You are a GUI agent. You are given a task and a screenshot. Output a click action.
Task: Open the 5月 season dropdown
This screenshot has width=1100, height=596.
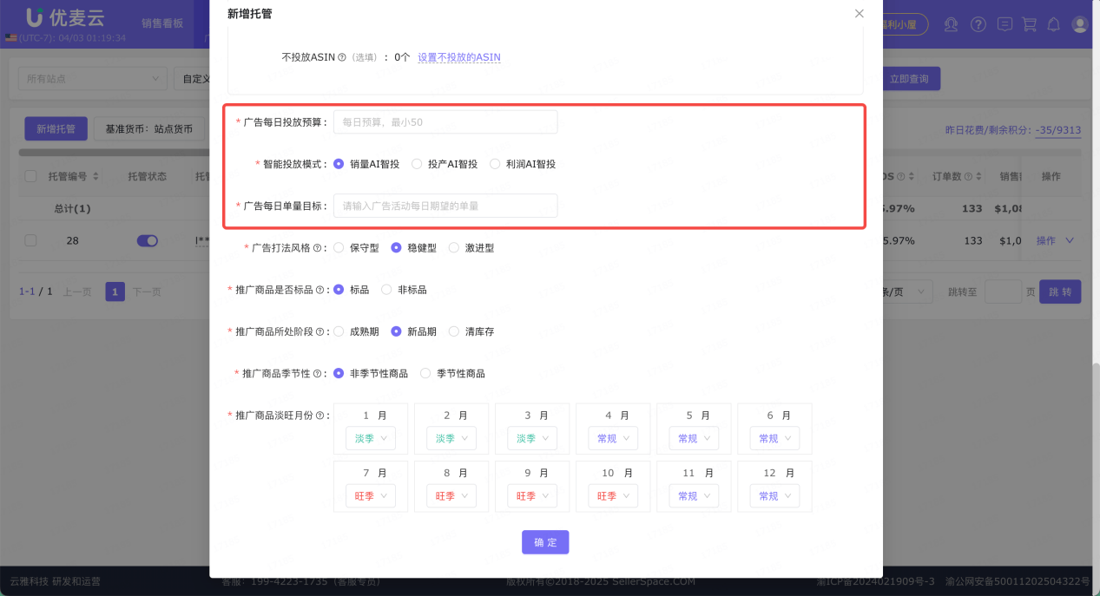point(694,438)
